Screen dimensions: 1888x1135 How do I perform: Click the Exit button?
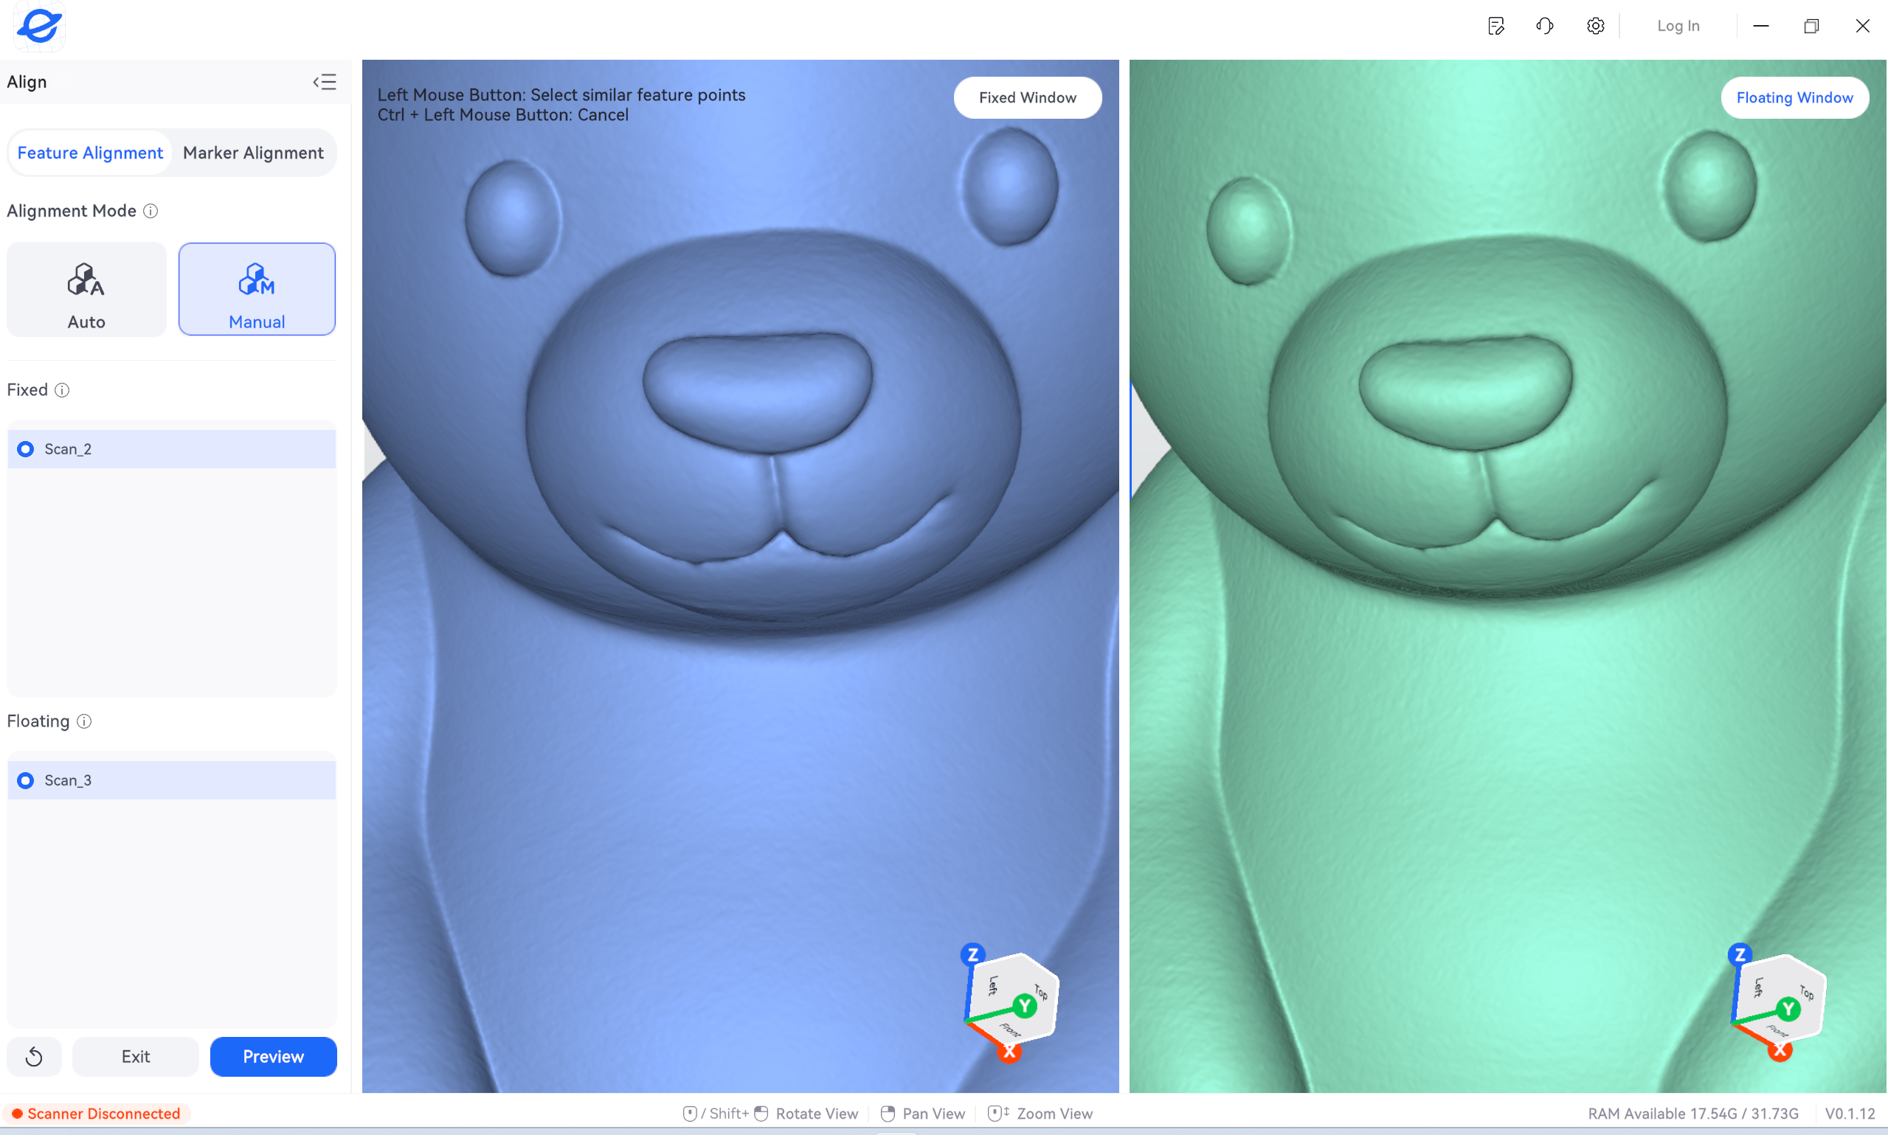coord(136,1056)
